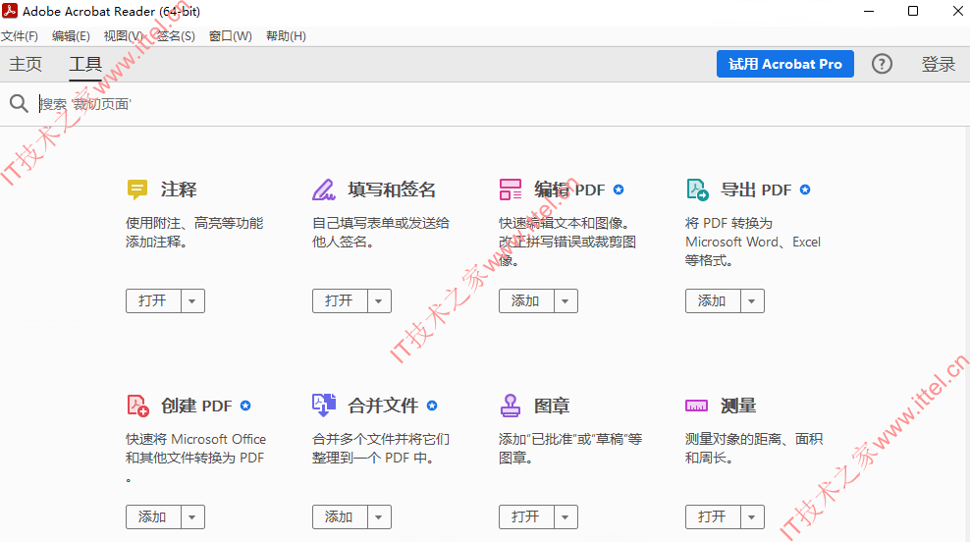Click the 合并文件 title text
Viewport: 970px width, 542px height.
point(383,406)
